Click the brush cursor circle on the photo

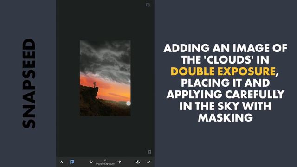pyautogui.click(x=129, y=103)
